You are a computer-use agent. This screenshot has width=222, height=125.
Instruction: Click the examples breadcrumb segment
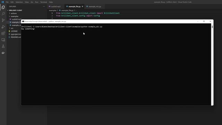[x=53, y=10]
